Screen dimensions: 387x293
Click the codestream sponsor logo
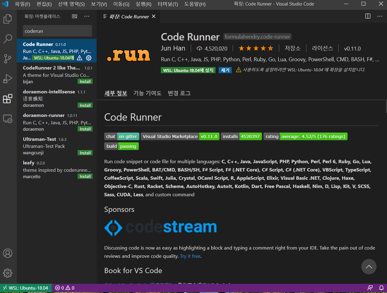pos(160,227)
